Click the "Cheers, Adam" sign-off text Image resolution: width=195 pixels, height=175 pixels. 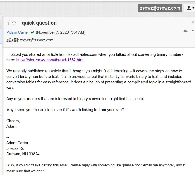[13, 124]
